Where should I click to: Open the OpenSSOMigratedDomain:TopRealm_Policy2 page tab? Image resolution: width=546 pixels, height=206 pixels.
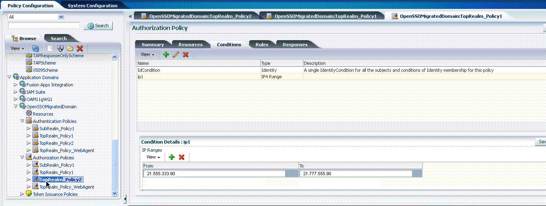click(x=197, y=16)
